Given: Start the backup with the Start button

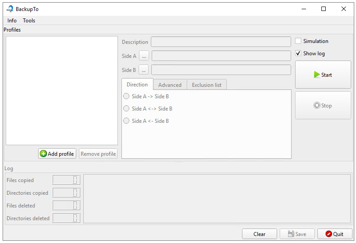Looking at the screenshot, I should tap(323, 75).
